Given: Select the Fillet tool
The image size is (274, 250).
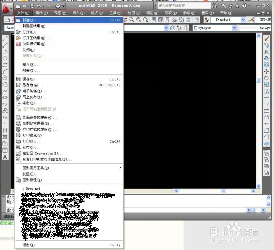Looking at the screenshot, I should click(x=266, y=137).
